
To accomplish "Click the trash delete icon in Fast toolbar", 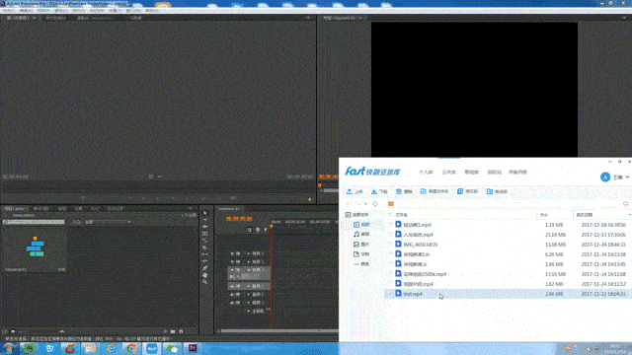I will click(399, 191).
